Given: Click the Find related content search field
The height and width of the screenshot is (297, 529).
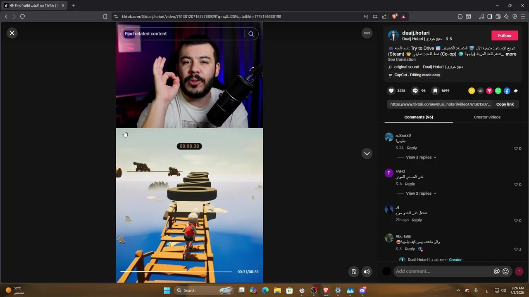Looking at the screenshot, I should (x=184, y=34).
